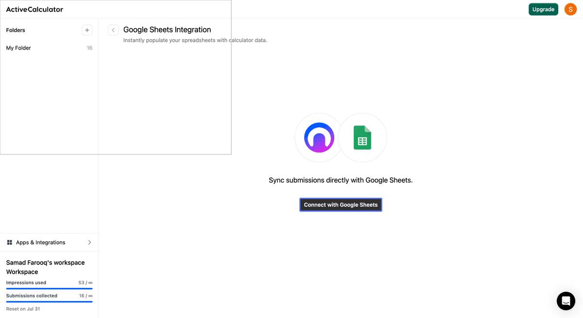Click Sync submissions directly with Google Sheets text
The height and width of the screenshot is (318, 583).
pos(341,180)
